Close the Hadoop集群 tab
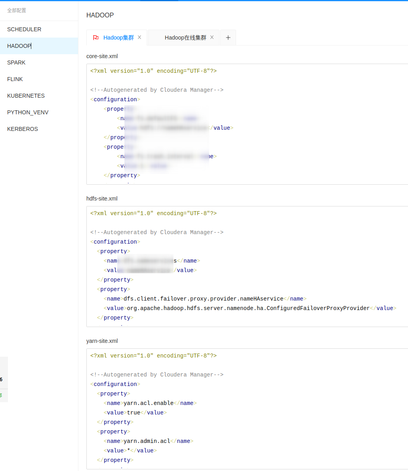This screenshot has height=471, width=408. pyautogui.click(x=139, y=37)
